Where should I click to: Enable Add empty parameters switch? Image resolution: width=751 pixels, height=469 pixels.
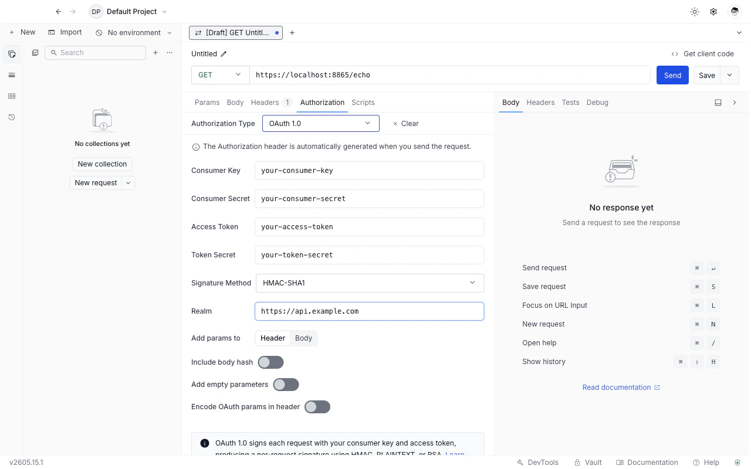(286, 385)
